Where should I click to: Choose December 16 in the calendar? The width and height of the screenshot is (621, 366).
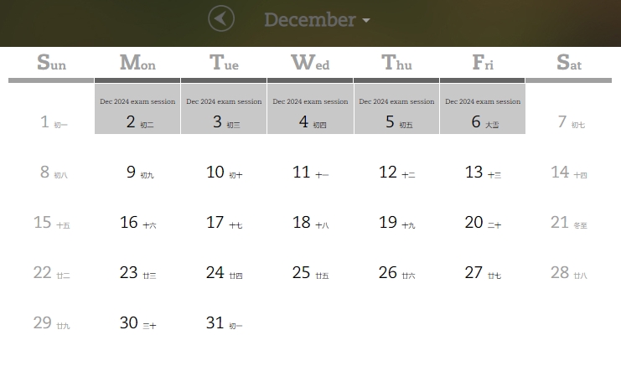pyautogui.click(x=137, y=223)
